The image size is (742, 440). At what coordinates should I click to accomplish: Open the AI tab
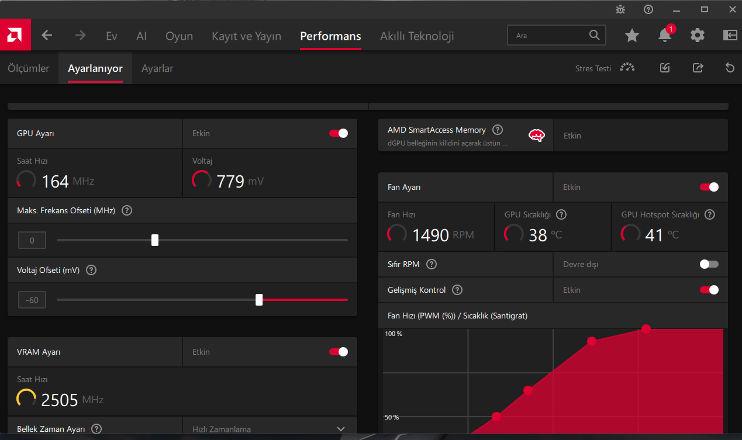pyautogui.click(x=142, y=36)
